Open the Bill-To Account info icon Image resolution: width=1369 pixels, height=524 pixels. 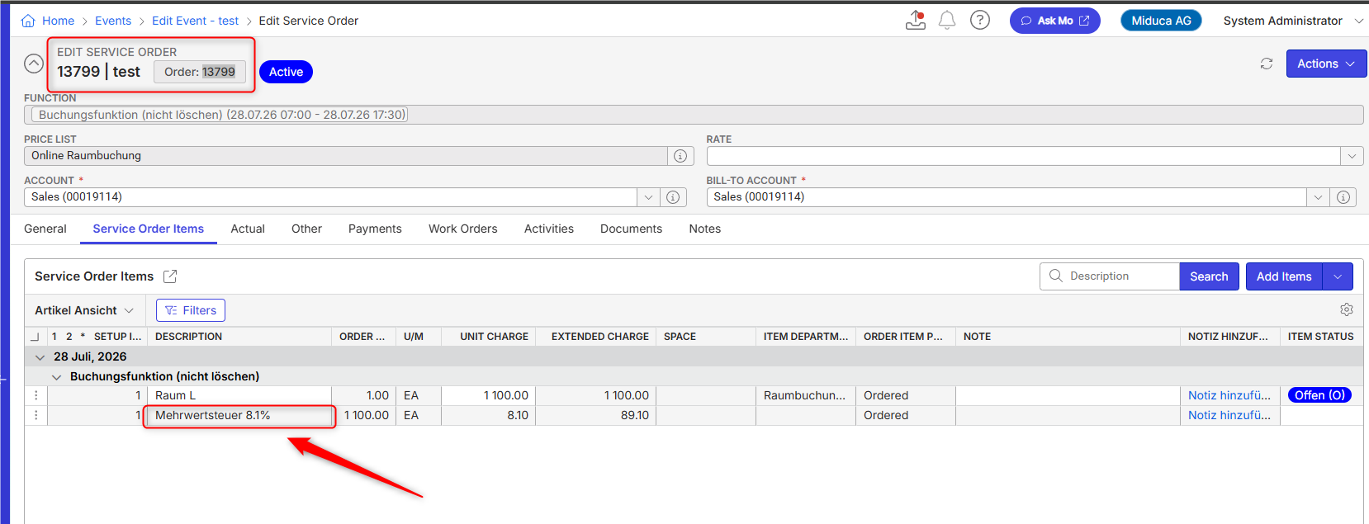coord(1343,197)
